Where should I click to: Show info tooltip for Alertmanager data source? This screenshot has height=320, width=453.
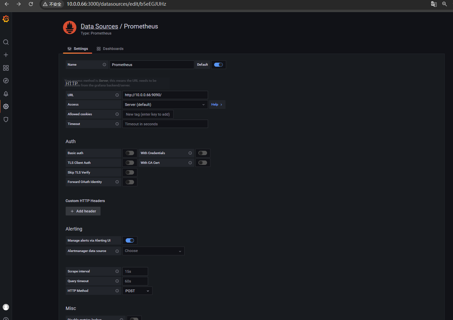tap(117, 251)
